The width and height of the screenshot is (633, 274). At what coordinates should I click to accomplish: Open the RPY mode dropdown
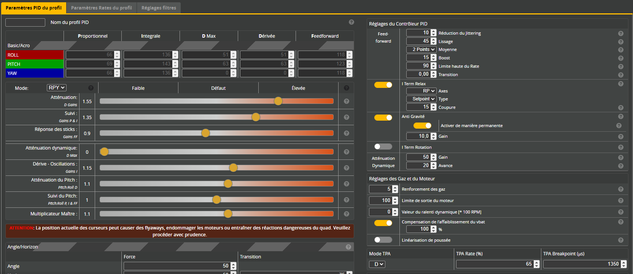click(57, 88)
